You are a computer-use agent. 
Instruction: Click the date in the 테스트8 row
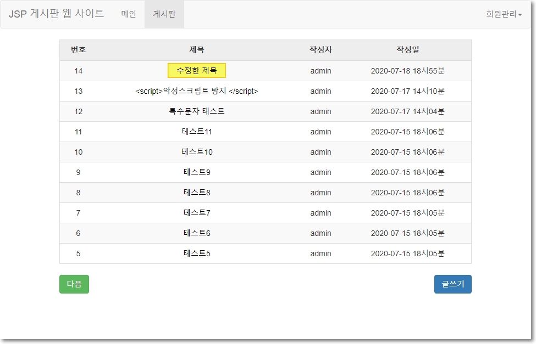[x=407, y=193]
